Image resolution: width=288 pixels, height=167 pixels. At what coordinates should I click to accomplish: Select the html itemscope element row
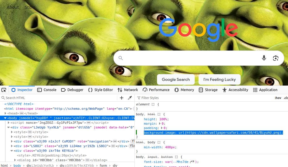(67, 109)
